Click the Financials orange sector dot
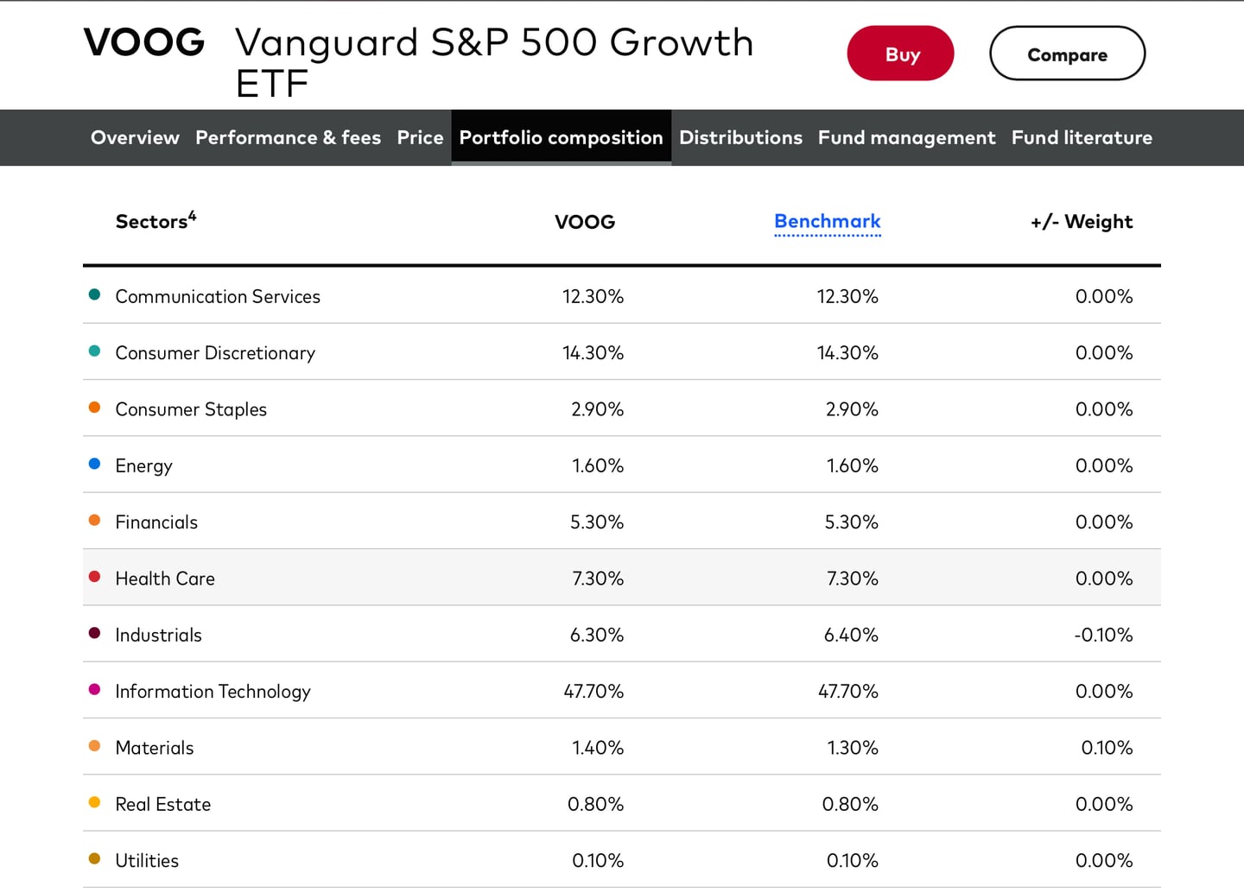Viewport: 1244px width, 892px height. coord(94,520)
